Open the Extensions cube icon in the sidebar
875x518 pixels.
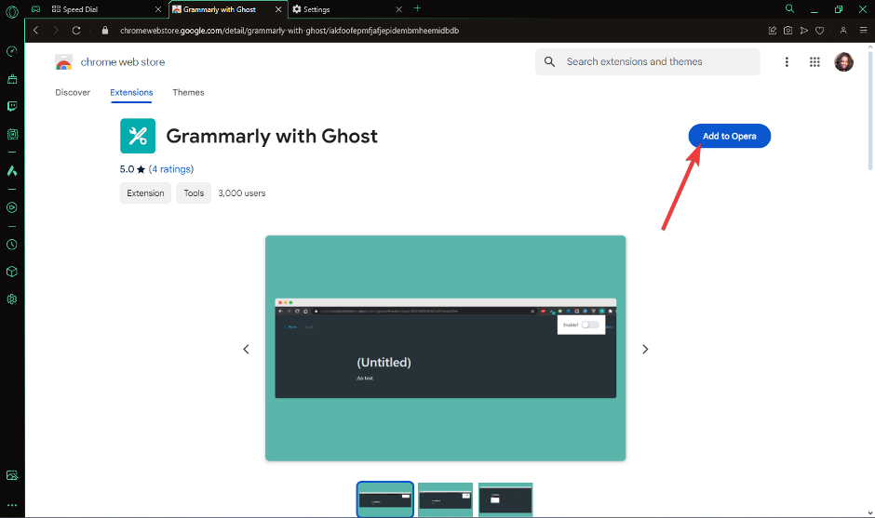12,272
